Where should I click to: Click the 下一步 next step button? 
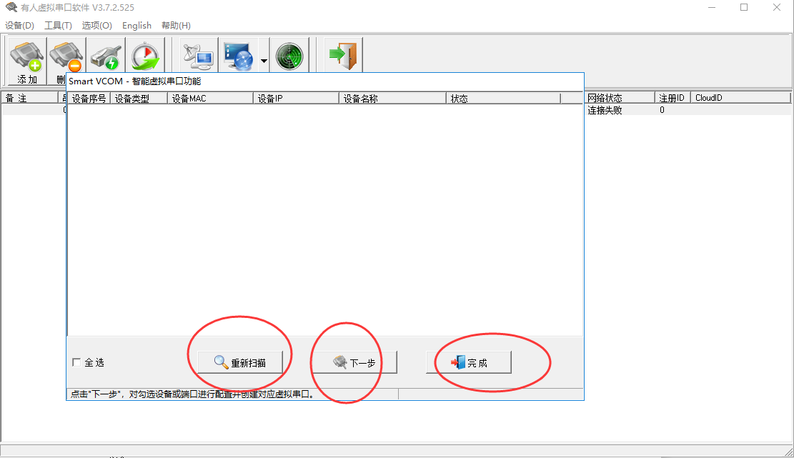click(354, 362)
